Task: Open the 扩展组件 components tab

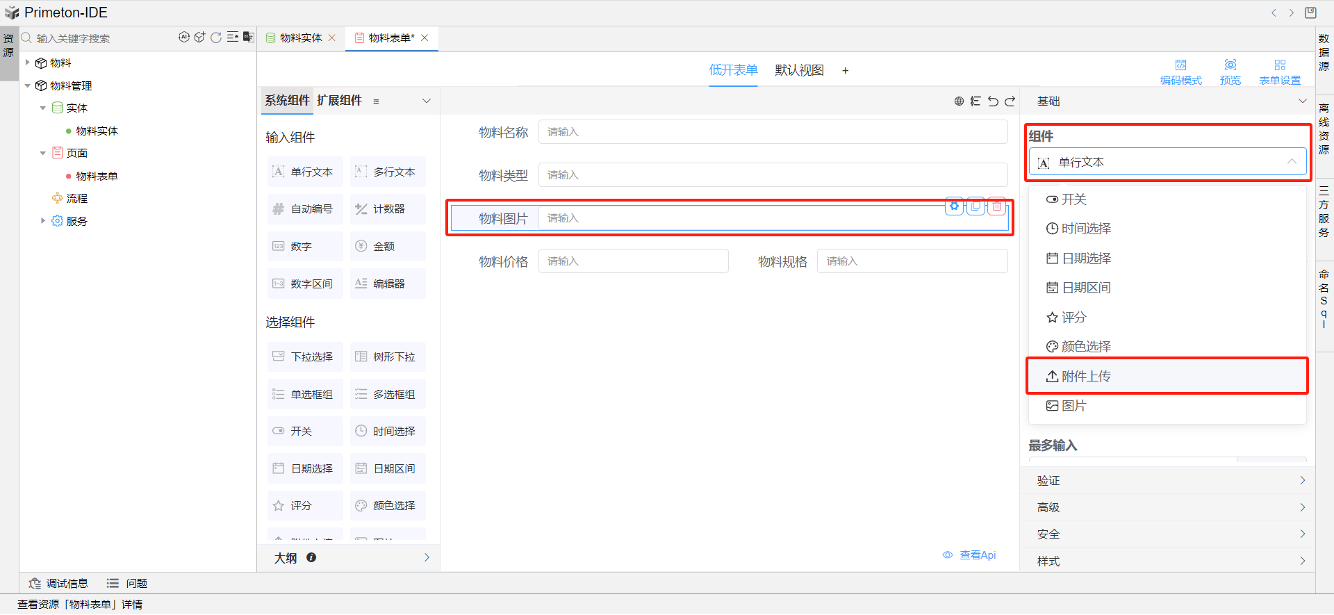Action: point(339,101)
